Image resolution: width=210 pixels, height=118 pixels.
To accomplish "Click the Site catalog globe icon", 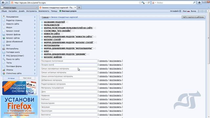I will (x=4, y=38).
